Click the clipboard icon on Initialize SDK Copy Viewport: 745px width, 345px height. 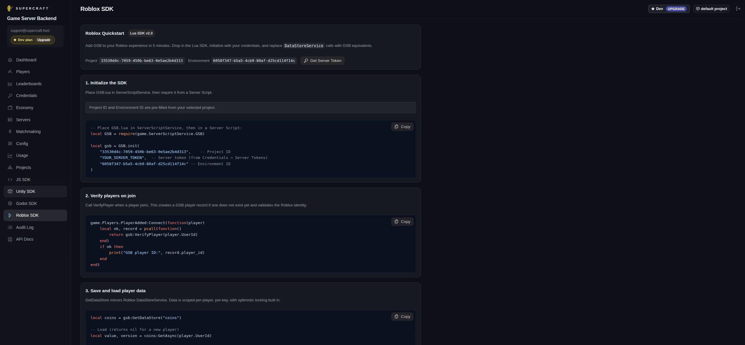click(396, 127)
